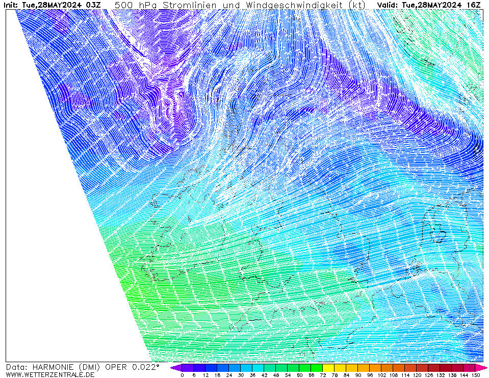
Task: Click the purple left arrow of the legend
Action: (176, 368)
